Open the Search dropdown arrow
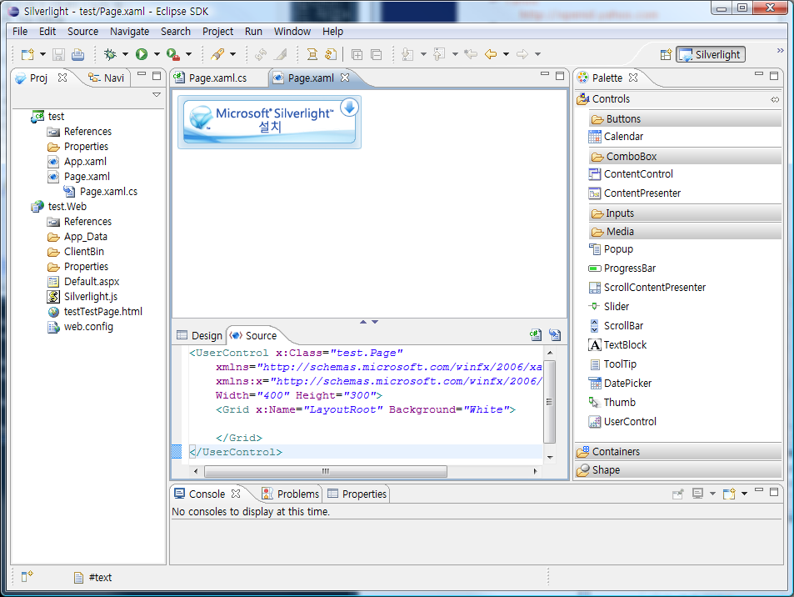The height and width of the screenshot is (597, 794). 233,54
